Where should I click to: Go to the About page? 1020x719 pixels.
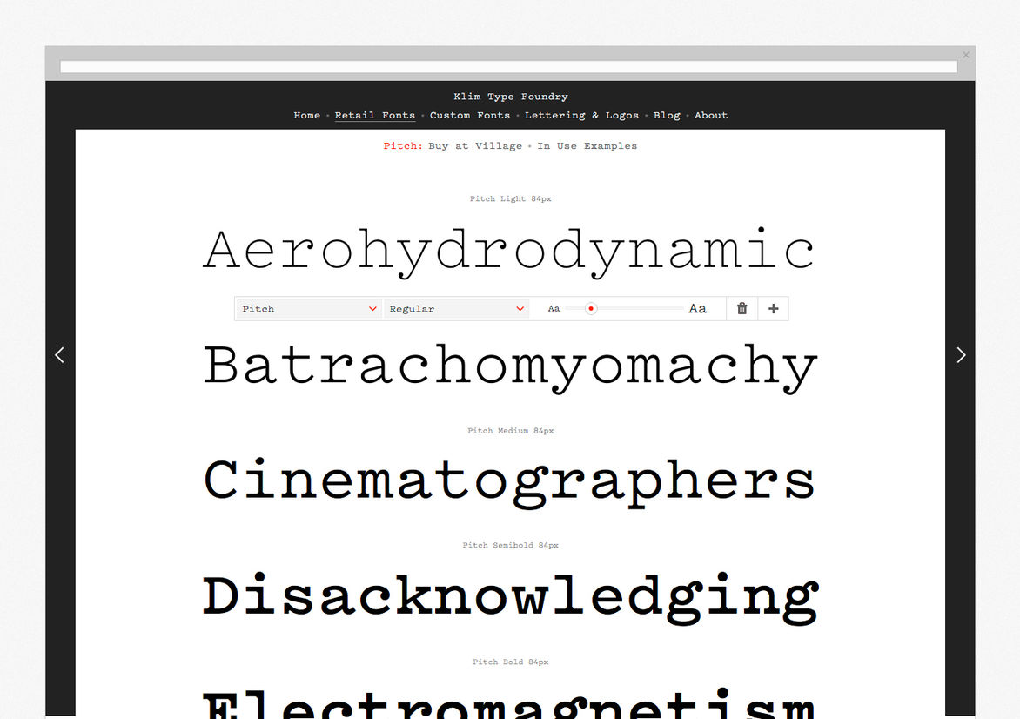[x=711, y=115]
